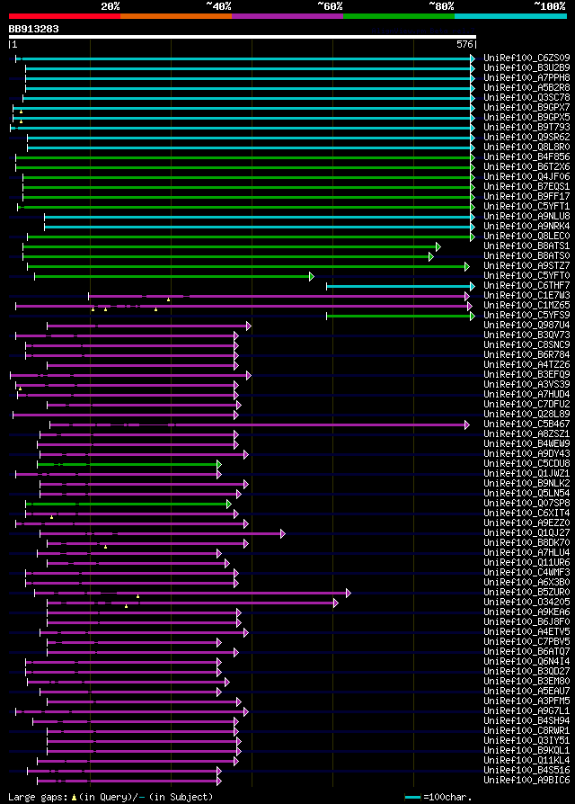Open hit UniRef100_Q8LEC0 label
Image resolution: width=575 pixels, height=804 pixels.
(526, 237)
